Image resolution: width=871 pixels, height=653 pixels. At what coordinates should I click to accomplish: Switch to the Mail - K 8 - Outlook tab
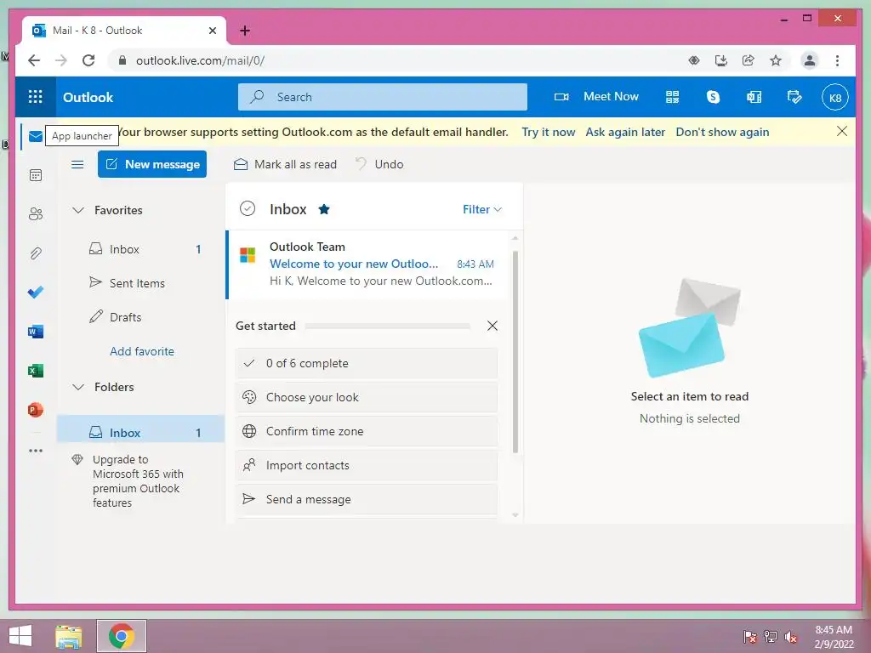(124, 31)
